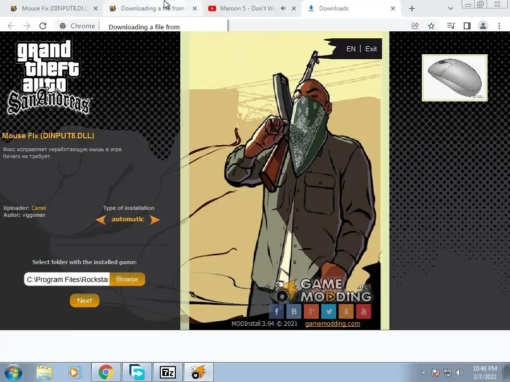This screenshot has width=510, height=382.
Task: Open Windows Media Player from taskbar
Action: tap(75, 372)
